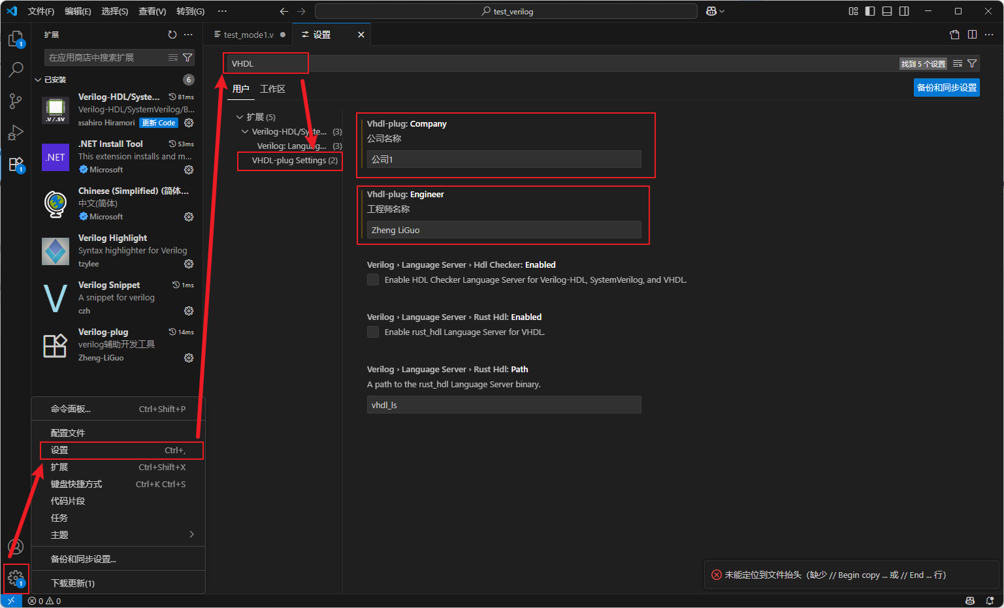Clear the extensions search results
This screenshot has width=1004, height=608.
(x=173, y=57)
